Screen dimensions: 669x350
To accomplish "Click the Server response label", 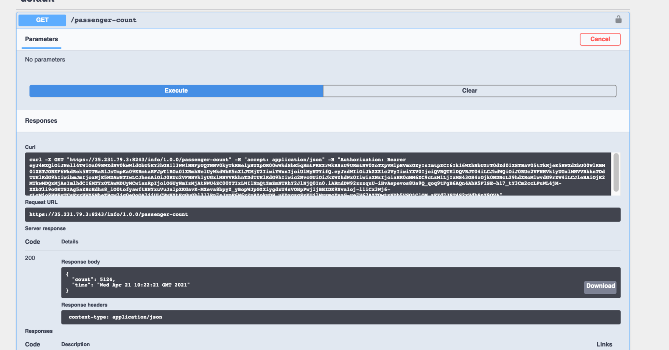I will tap(45, 228).
